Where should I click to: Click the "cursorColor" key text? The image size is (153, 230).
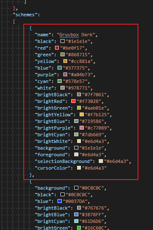pos(53,168)
